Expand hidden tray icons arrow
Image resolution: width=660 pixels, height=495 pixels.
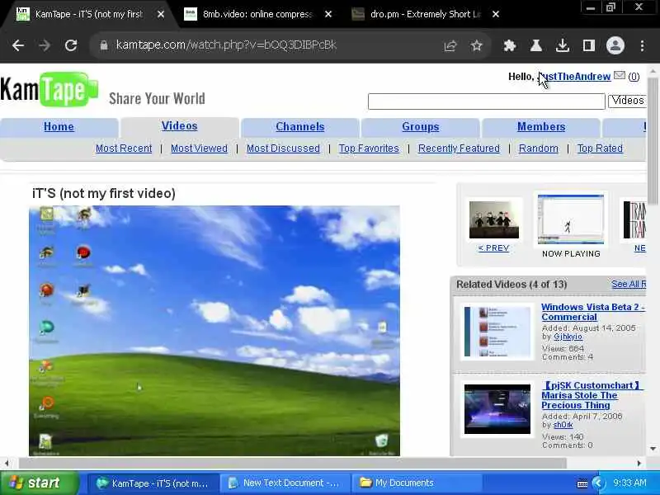pyautogui.click(x=597, y=483)
